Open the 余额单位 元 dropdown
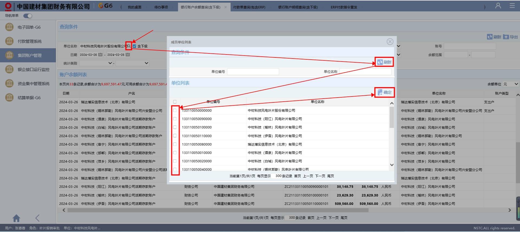 click(511, 84)
